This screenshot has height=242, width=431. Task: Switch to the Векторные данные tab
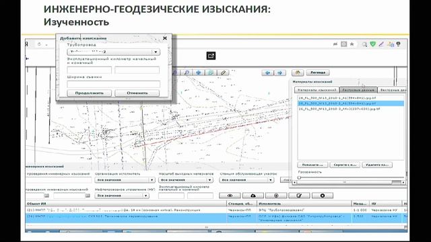[x=393, y=90]
